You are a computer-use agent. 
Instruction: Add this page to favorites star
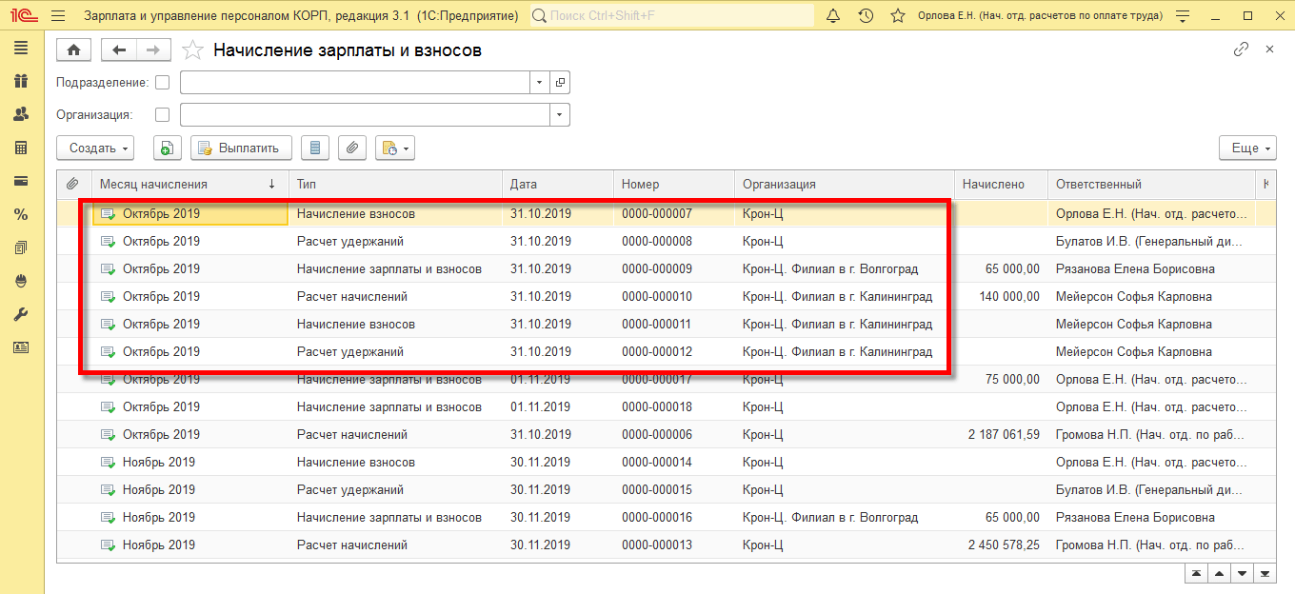192,50
